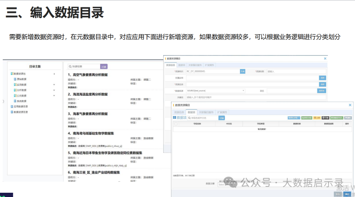Viewport: 355px width, 197px height.
Task: Switch to 数据项 tab in back dialog
Action: [x=181, y=65]
